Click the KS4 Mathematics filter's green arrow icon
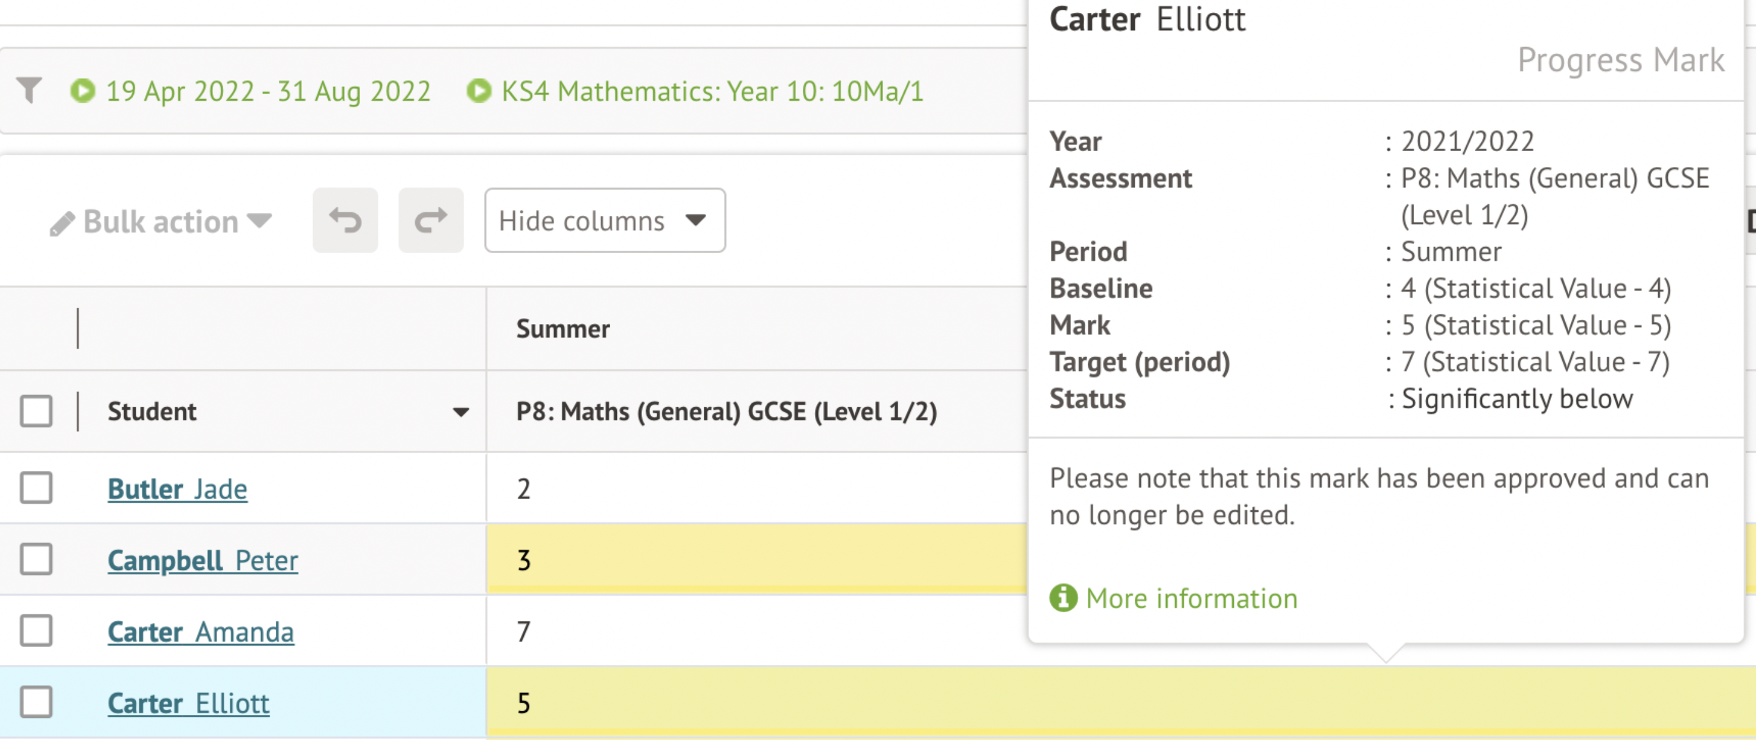The image size is (1756, 740). (x=479, y=91)
